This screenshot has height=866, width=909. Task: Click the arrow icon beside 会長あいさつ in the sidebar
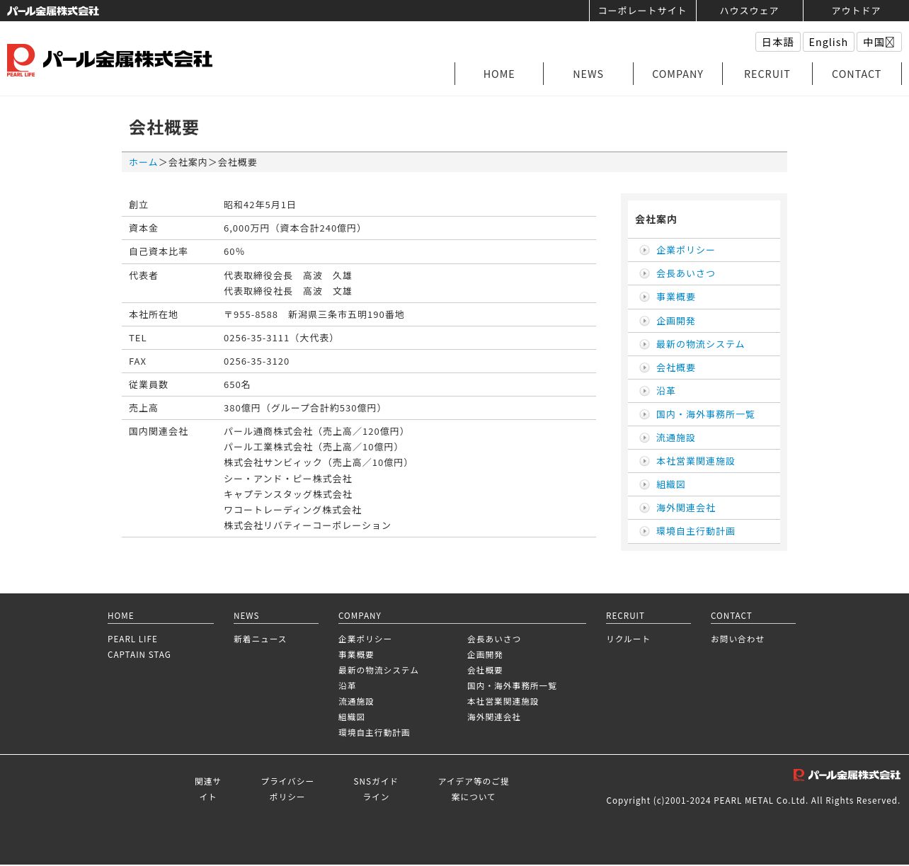click(644, 273)
